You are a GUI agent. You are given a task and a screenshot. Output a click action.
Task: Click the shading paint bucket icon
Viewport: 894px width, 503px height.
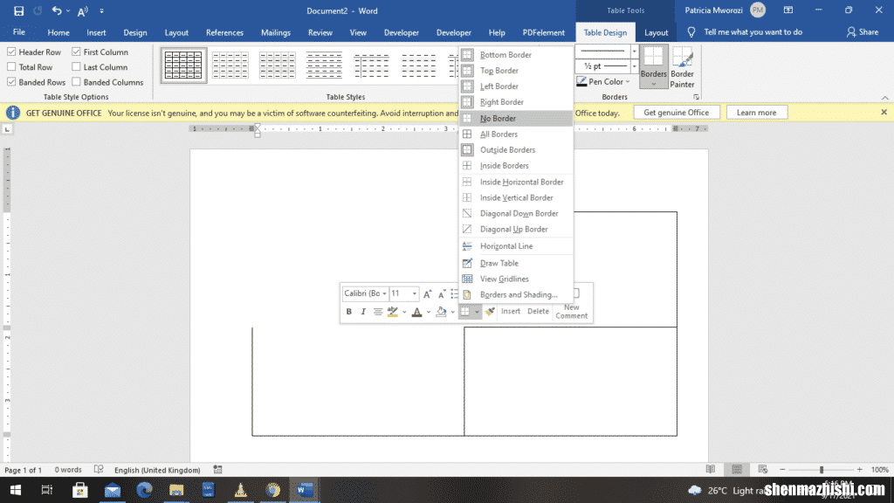click(x=441, y=312)
